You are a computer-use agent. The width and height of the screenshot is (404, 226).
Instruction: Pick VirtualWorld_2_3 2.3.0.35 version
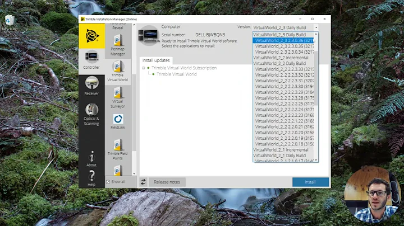[283, 46]
